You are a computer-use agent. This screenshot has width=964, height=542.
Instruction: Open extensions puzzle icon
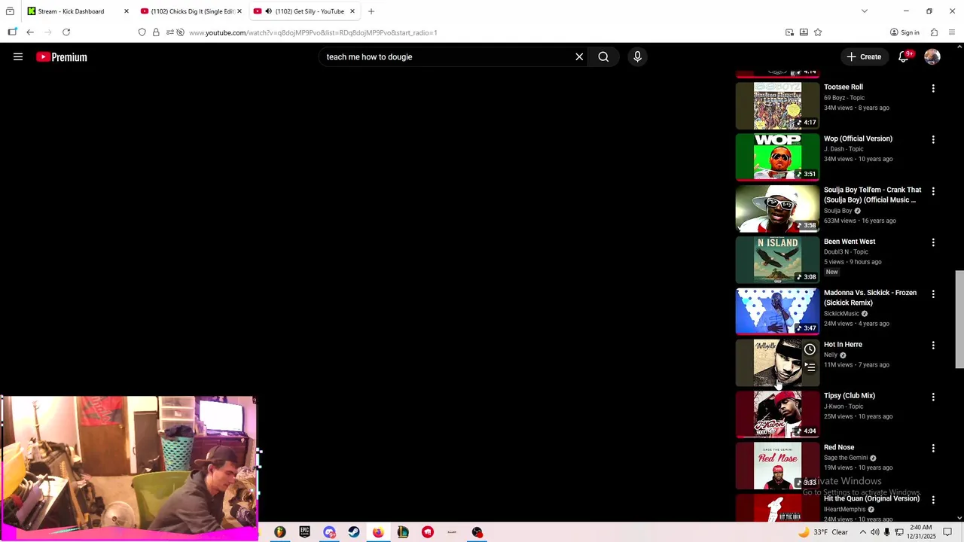point(934,32)
